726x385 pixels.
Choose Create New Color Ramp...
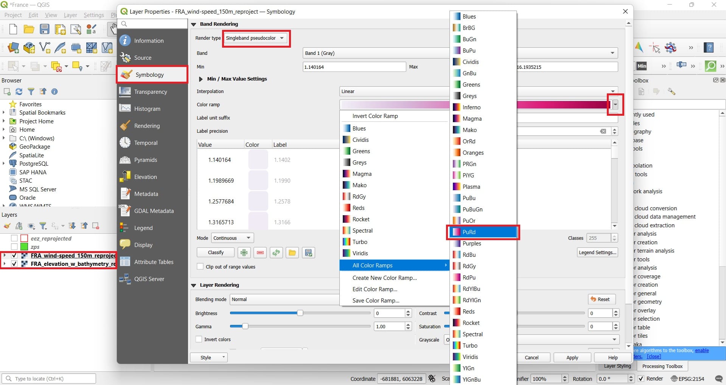coord(394,278)
